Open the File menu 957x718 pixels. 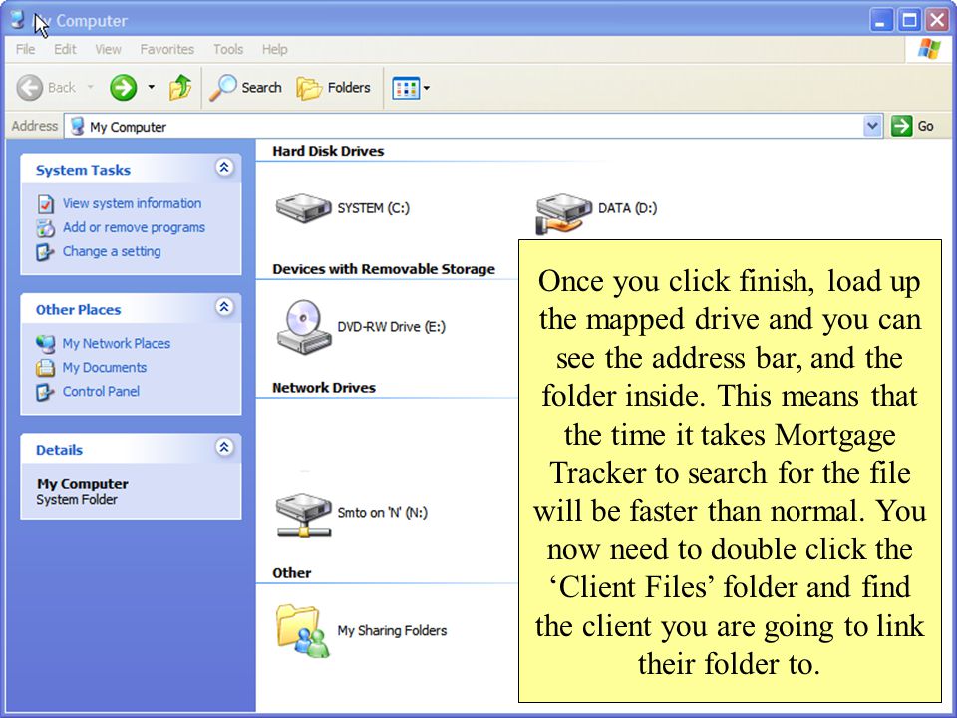pos(25,49)
